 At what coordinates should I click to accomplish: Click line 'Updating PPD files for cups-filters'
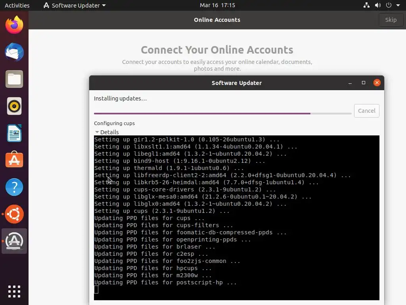163,226
